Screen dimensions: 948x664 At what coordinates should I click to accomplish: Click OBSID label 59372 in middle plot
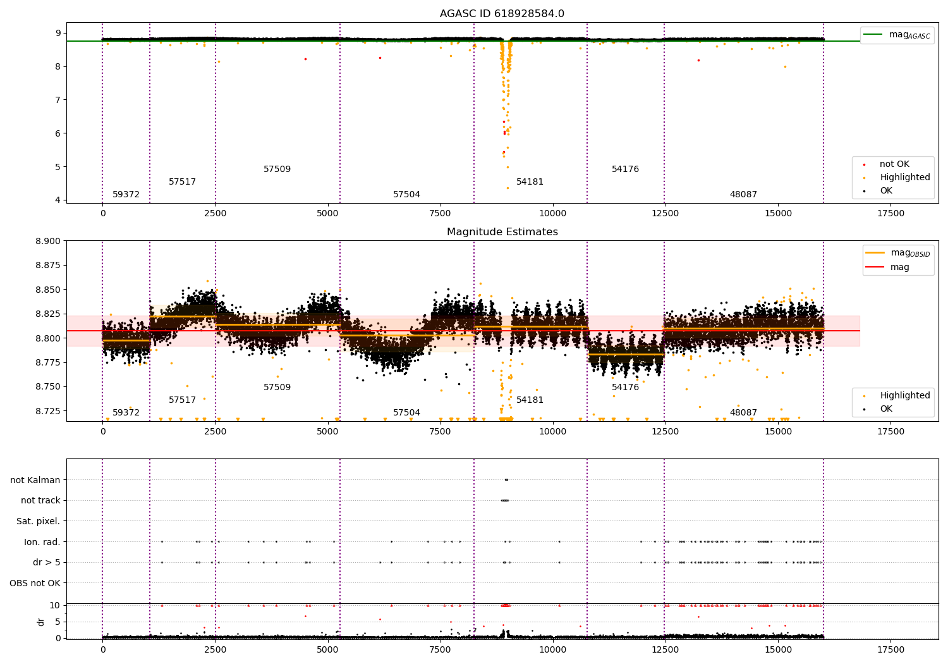(x=126, y=413)
